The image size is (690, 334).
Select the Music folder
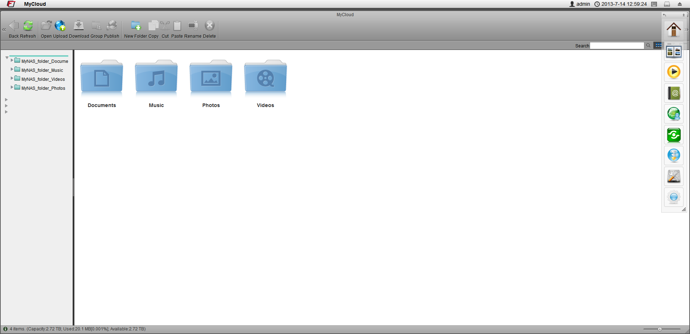point(156,84)
